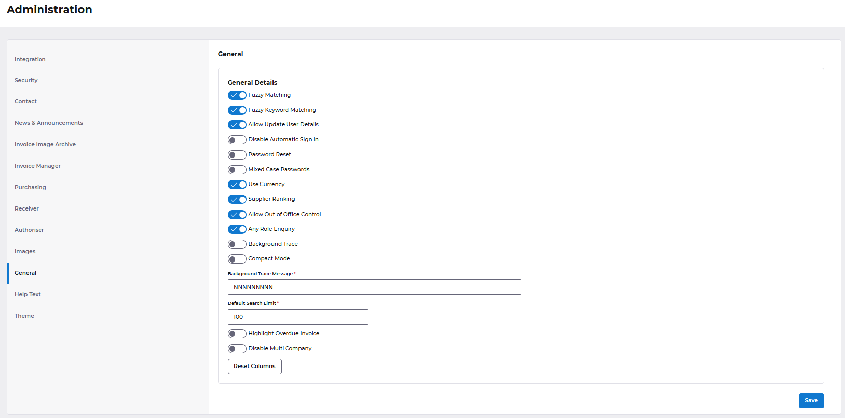Disable Fuzzy Keyword Matching switch
The height and width of the screenshot is (418, 845).
(237, 110)
